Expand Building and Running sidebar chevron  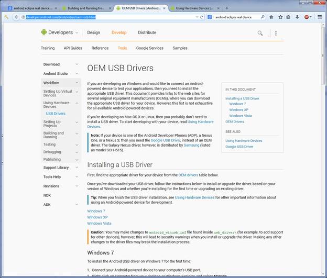(77, 134)
